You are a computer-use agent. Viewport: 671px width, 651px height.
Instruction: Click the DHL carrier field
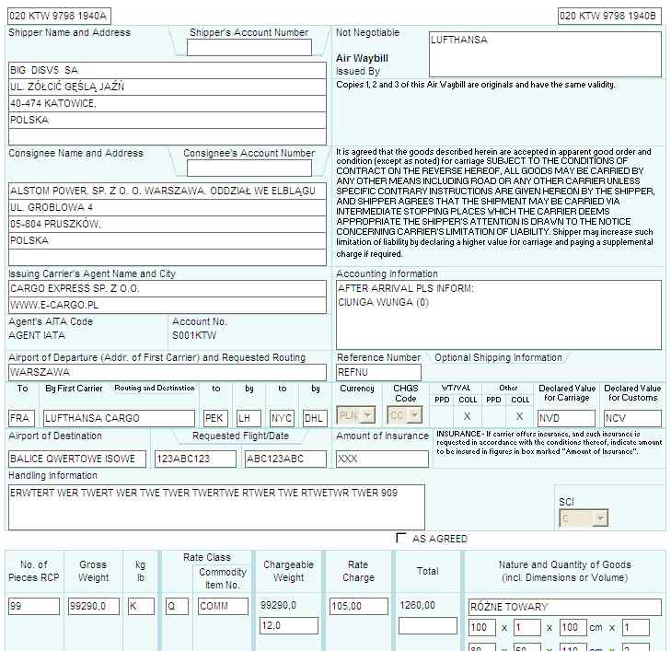(315, 418)
